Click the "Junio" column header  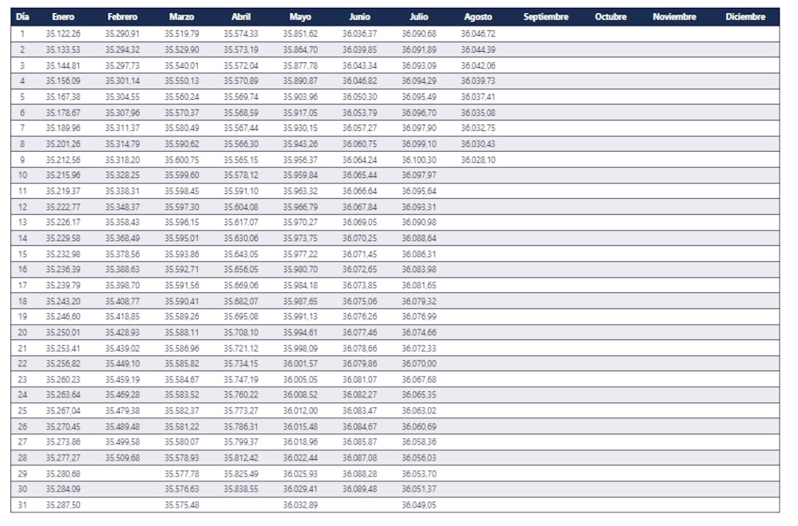point(359,17)
